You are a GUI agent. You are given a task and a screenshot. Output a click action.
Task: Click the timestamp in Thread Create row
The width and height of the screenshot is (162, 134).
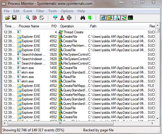(x=9, y=32)
